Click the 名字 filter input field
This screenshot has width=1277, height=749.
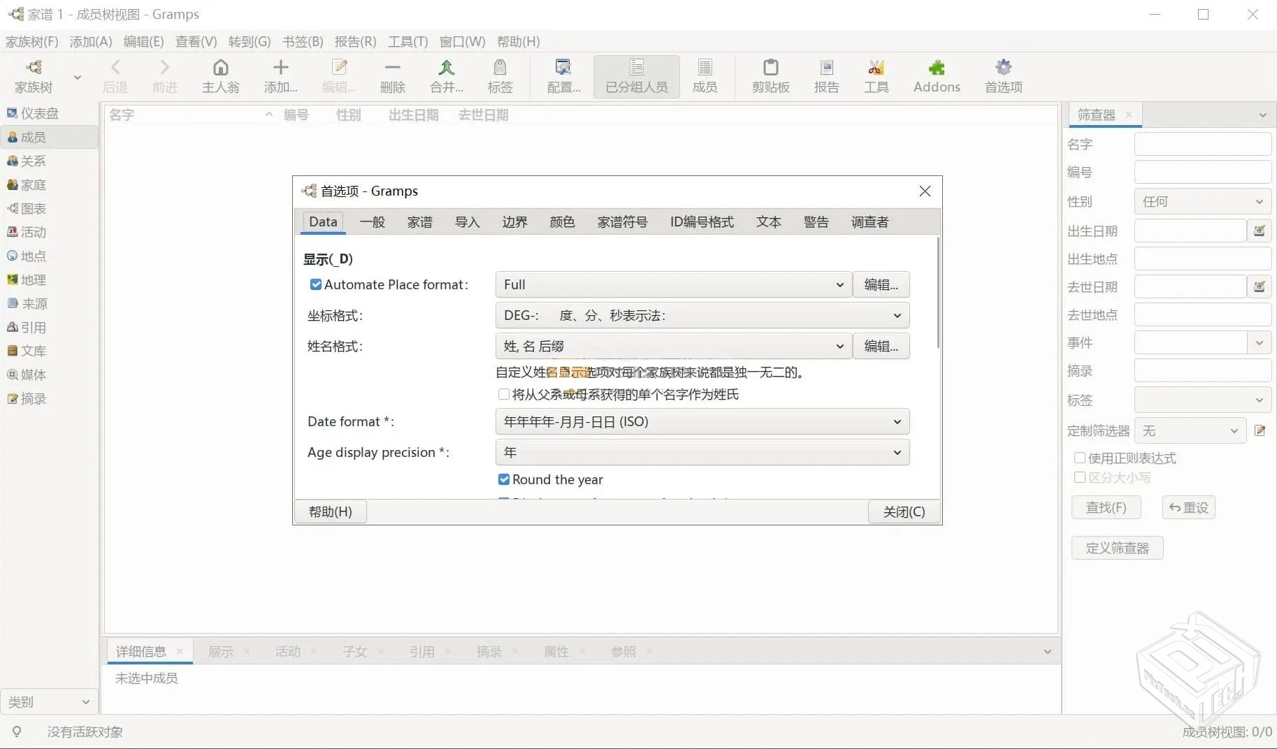click(1202, 144)
